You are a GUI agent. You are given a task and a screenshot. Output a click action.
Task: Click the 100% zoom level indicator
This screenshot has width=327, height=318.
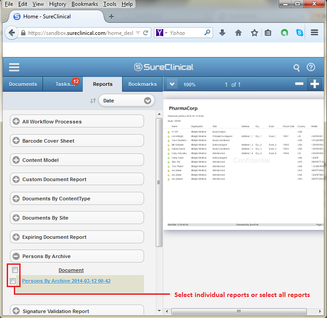click(x=189, y=85)
